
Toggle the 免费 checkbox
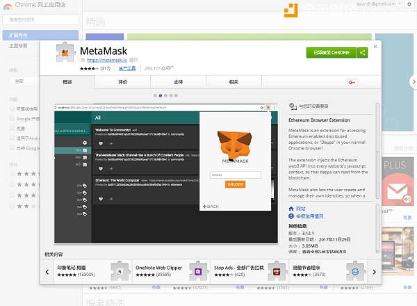[x=12, y=128]
